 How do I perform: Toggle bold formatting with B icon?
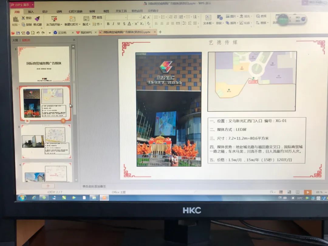(x=108, y=24)
